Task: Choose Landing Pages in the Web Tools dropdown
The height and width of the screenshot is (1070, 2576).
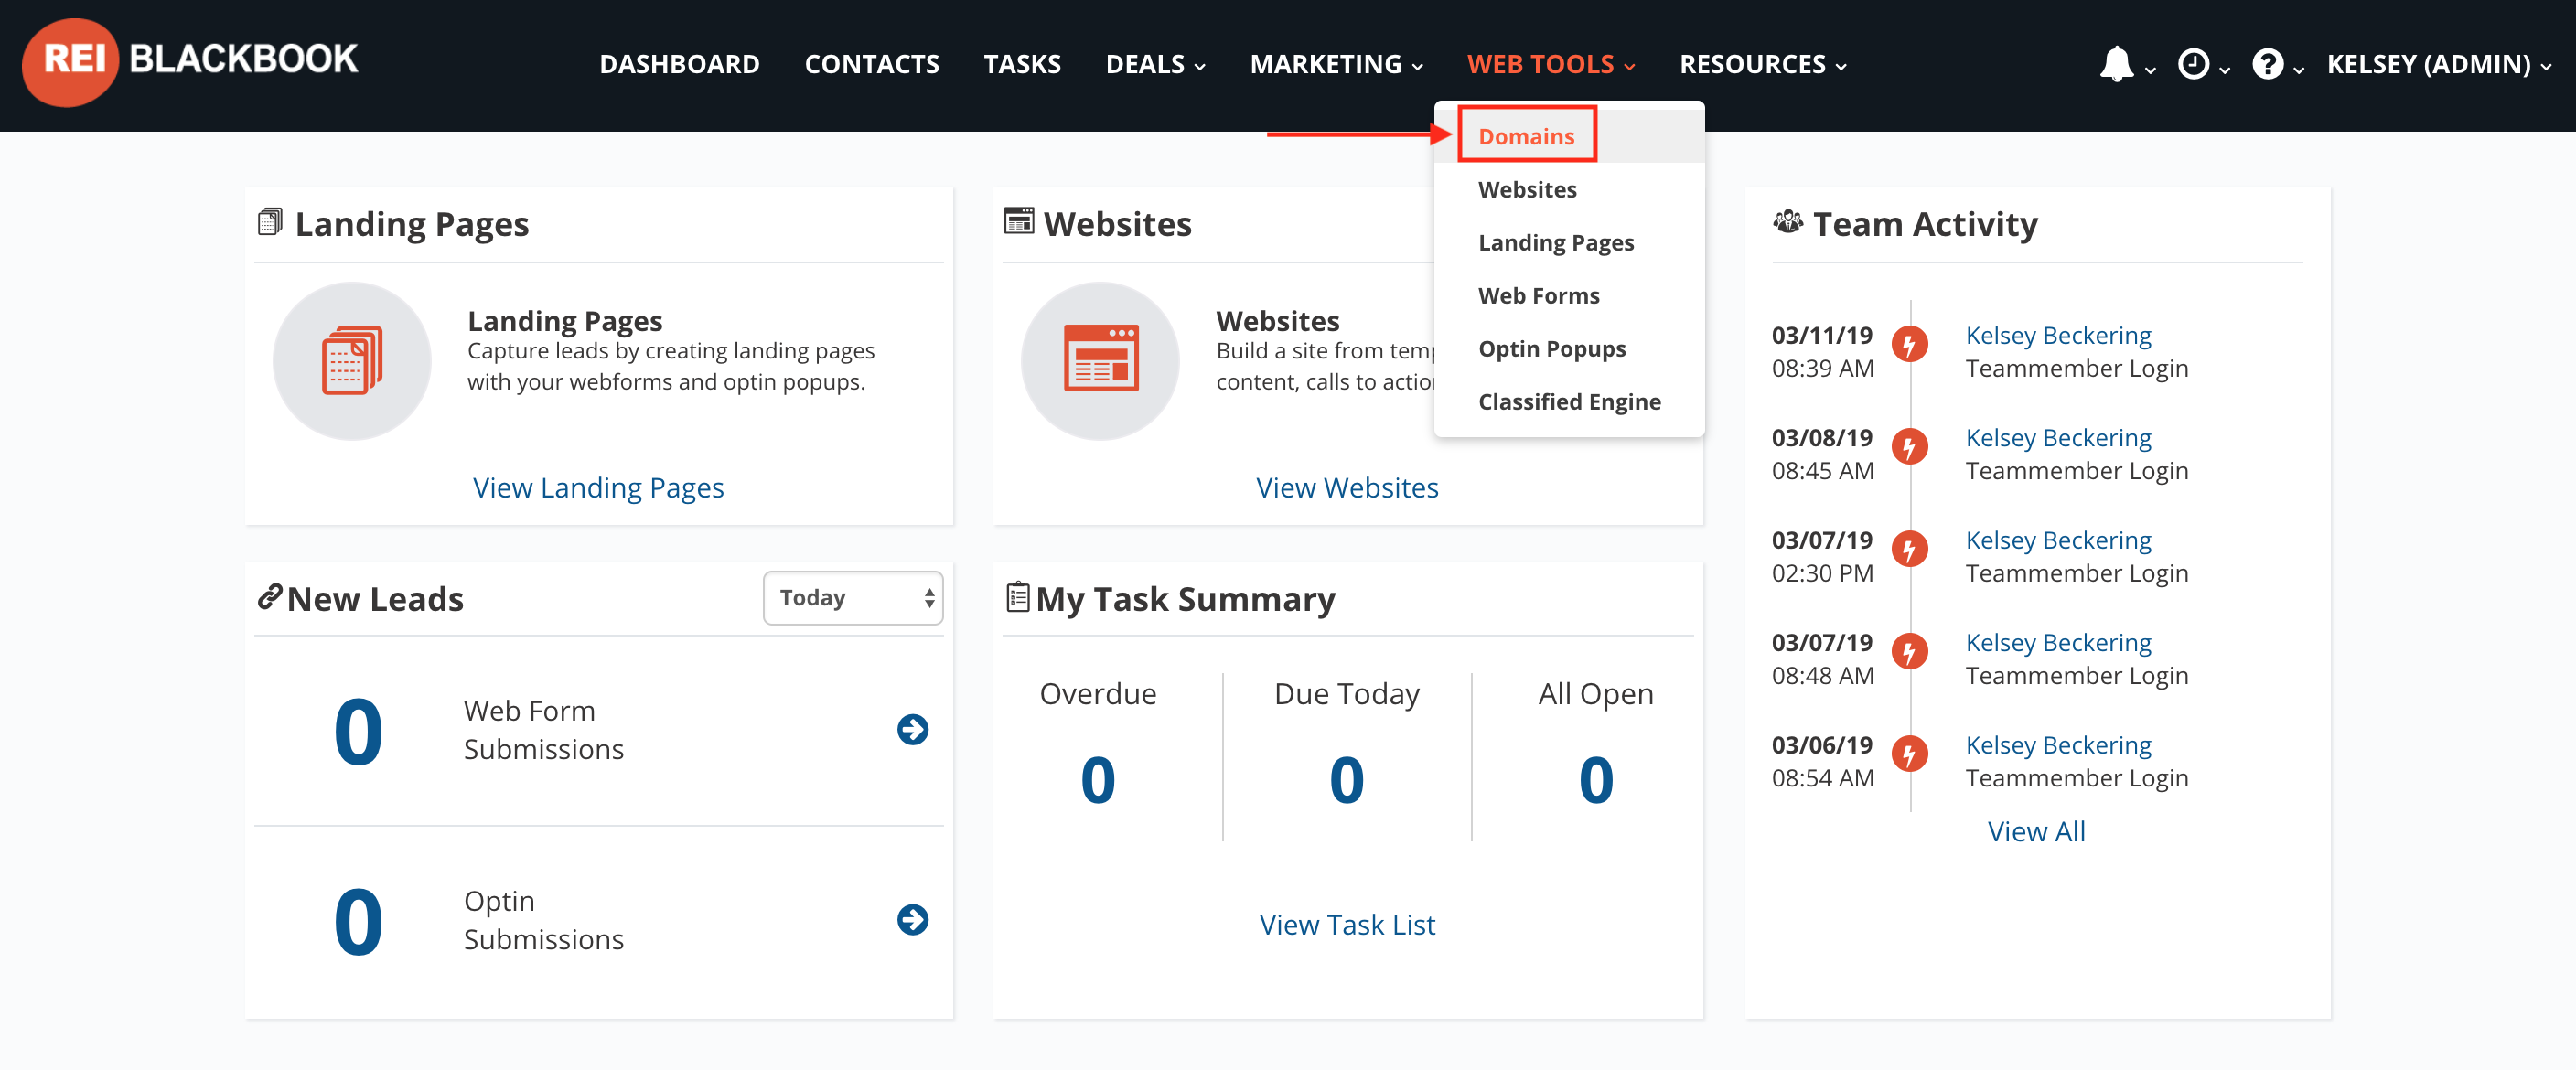Action: tap(1556, 242)
